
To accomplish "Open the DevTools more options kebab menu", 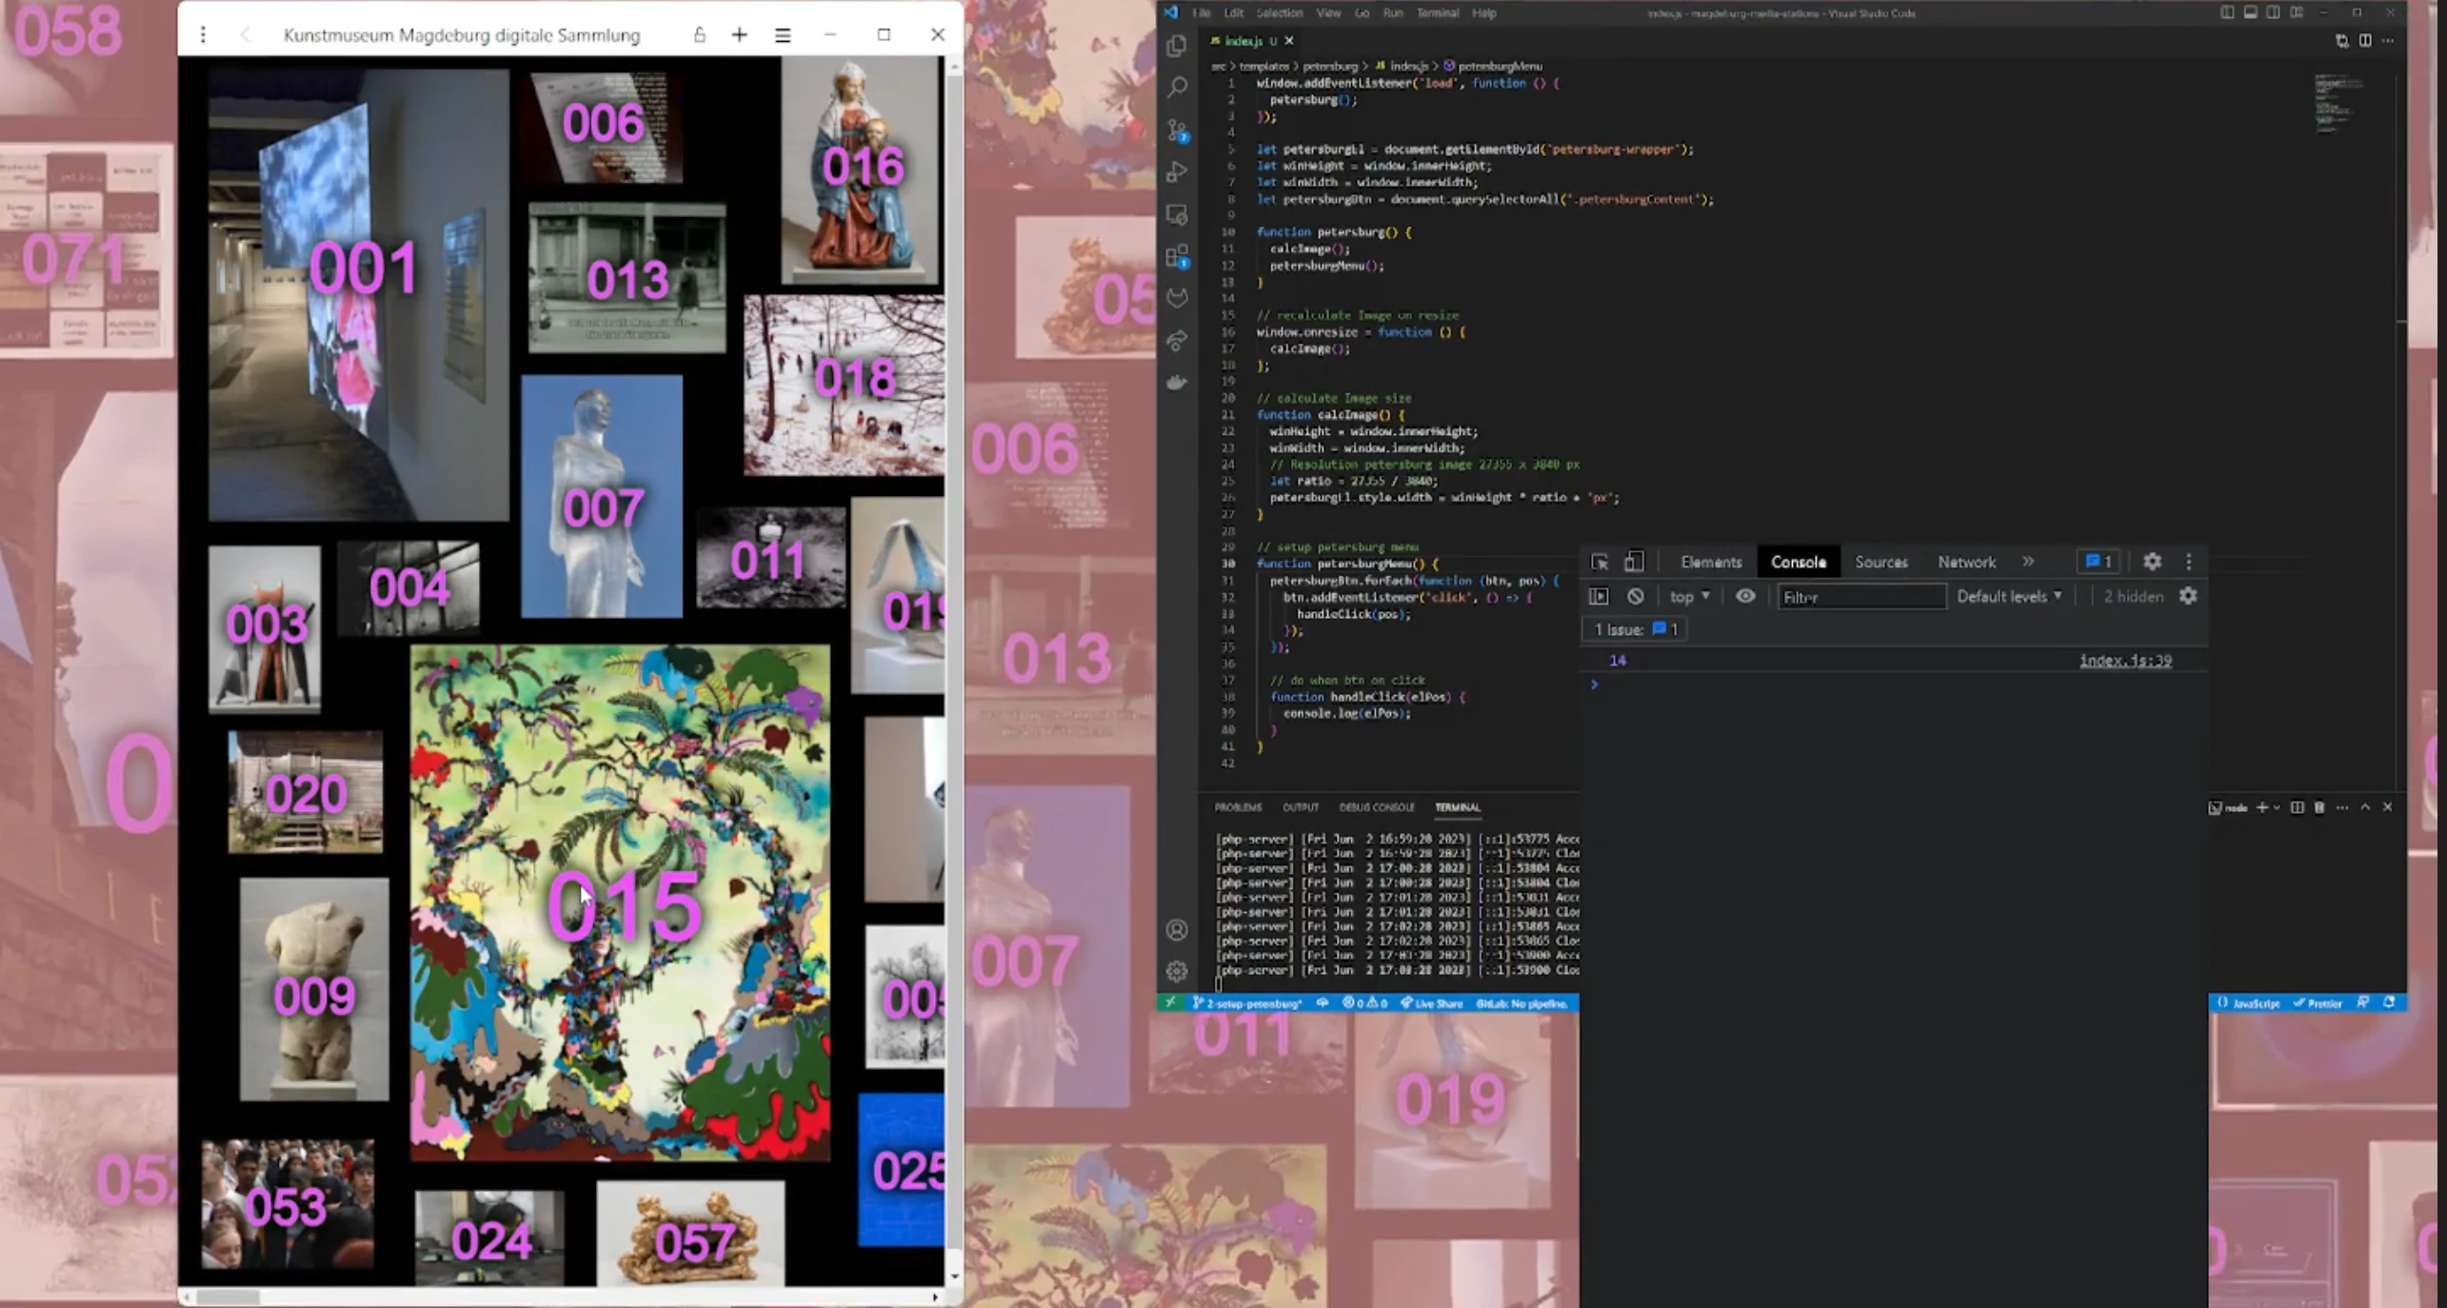I will (x=2189, y=562).
